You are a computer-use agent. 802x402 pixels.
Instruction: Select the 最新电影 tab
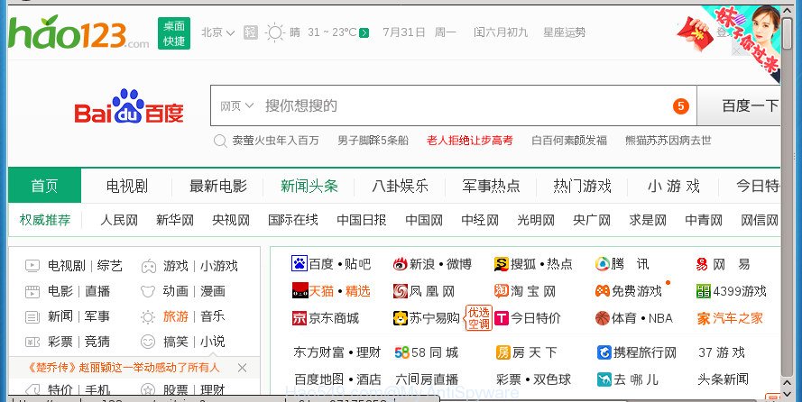point(218,186)
